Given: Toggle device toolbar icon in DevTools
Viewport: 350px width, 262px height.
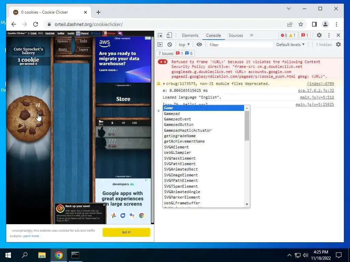Looking at the screenshot, I should (x=170, y=35).
